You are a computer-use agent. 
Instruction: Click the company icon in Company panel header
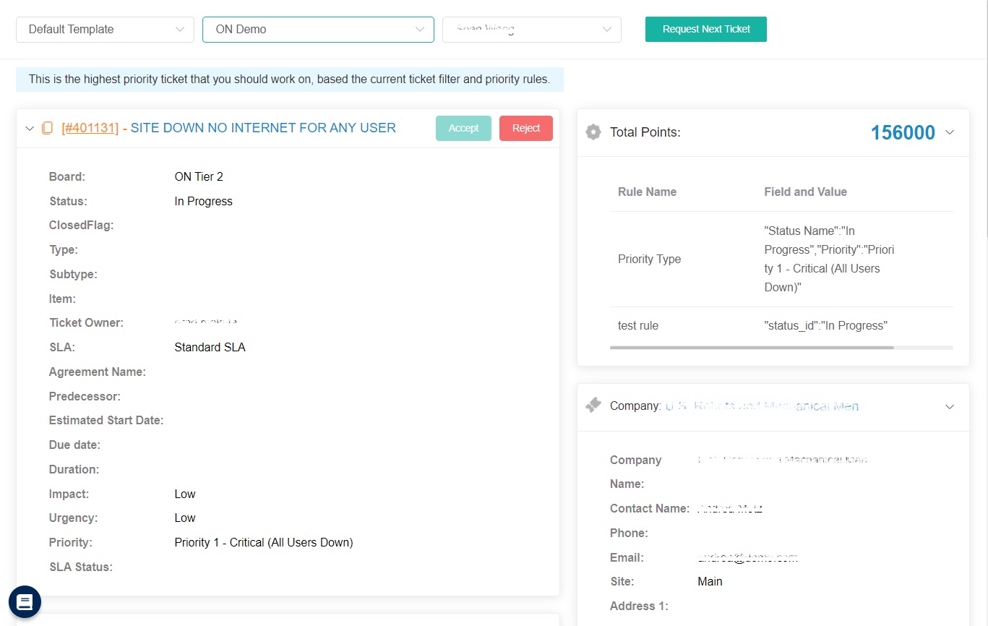click(x=593, y=406)
